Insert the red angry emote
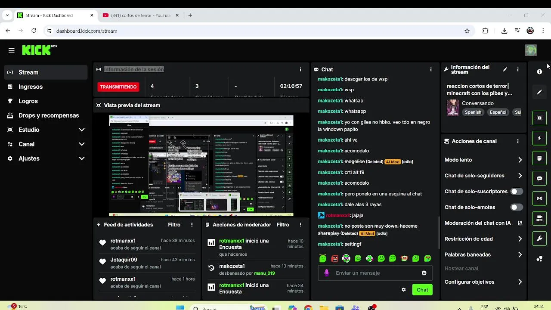Viewport: 551px width, 310px height. (335, 258)
